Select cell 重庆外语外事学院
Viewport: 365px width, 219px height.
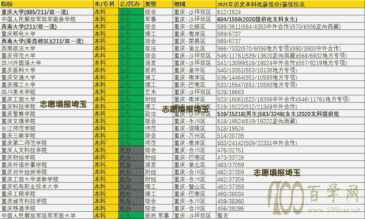coord(47,165)
